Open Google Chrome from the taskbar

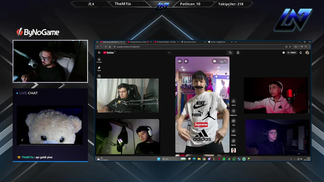[x=204, y=159]
